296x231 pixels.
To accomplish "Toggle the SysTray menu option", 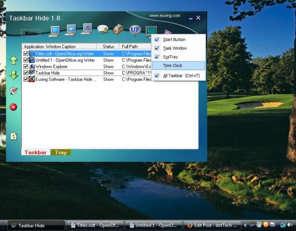I will click(179, 57).
